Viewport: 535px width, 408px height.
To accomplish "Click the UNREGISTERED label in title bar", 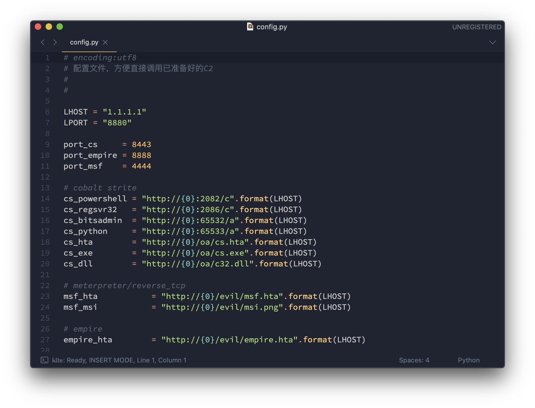I will pyautogui.click(x=476, y=27).
